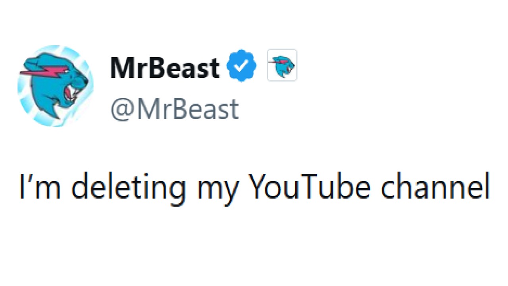
Task: Open the @MrBeast handle link
Action: 174,109
